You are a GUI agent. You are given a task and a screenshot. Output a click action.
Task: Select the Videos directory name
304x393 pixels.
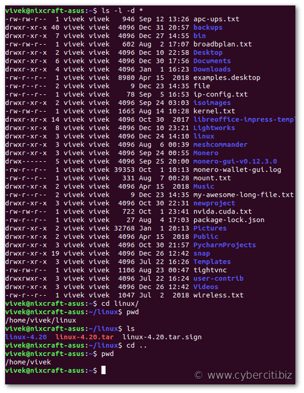(206, 287)
